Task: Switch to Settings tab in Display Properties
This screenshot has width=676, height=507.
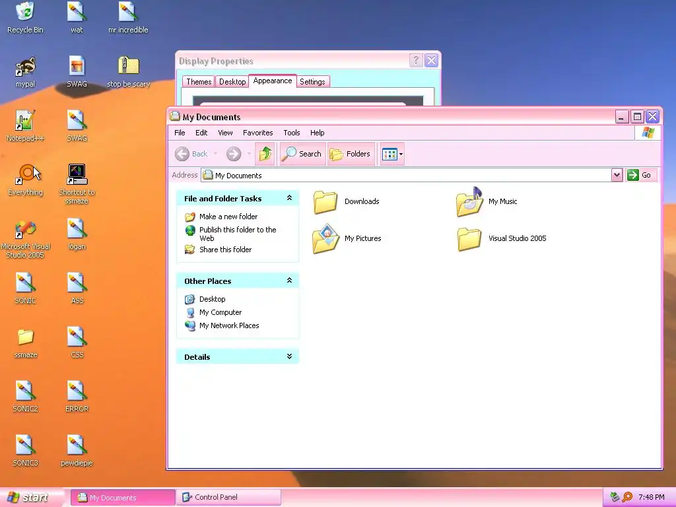Action: pos(312,82)
